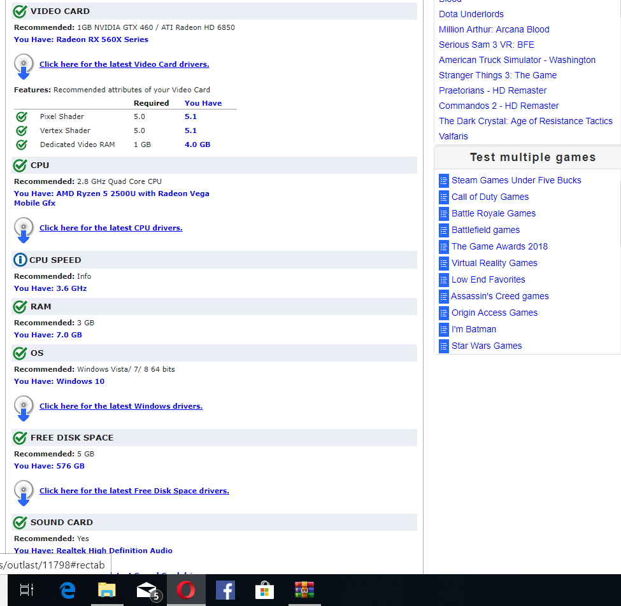Click list icon beside Steam Games Under Five Bucks
The height and width of the screenshot is (606, 621).
pyautogui.click(x=443, y=181)
